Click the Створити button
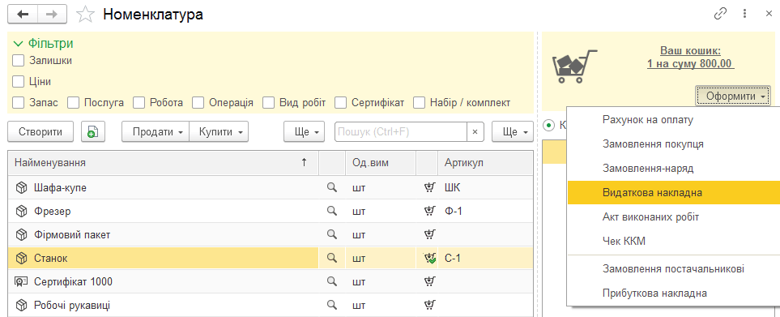780x317 pixels. pyautogui.click(x=40, y=132)
